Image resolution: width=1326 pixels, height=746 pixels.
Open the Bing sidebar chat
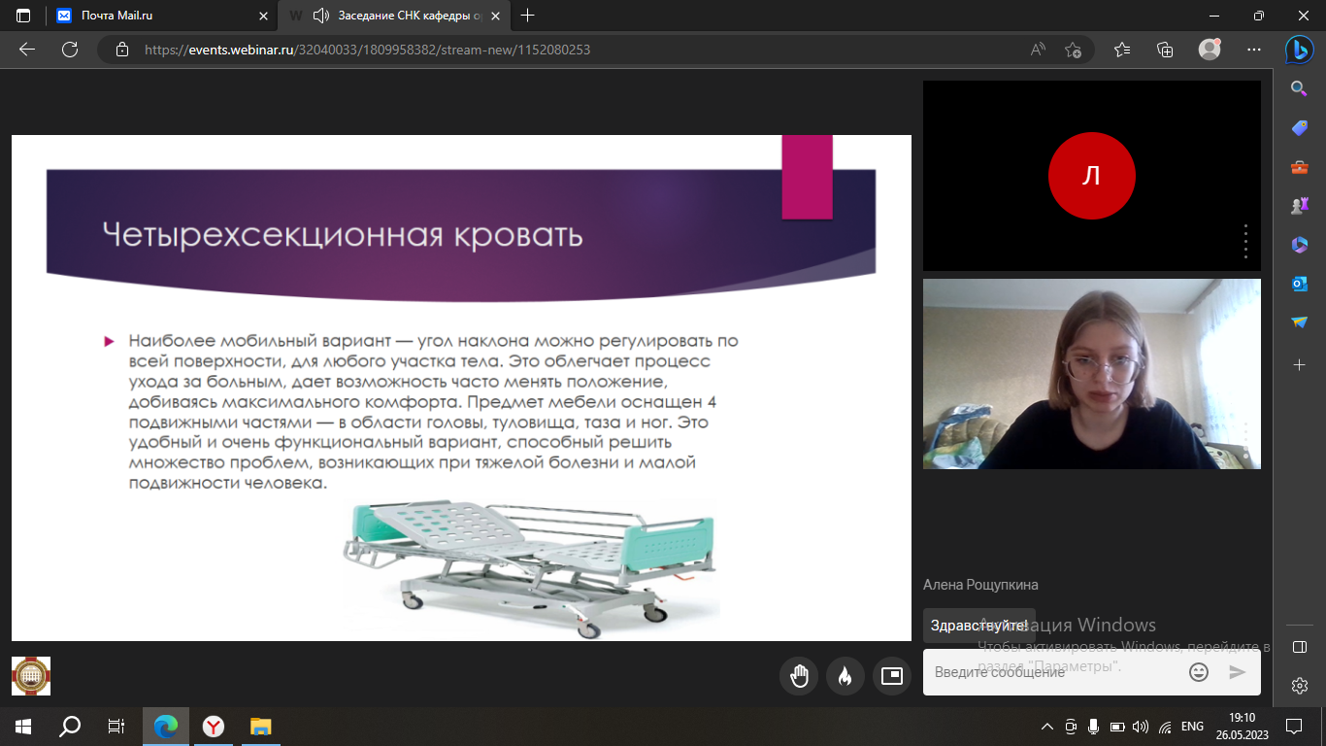coord(1299,50)
